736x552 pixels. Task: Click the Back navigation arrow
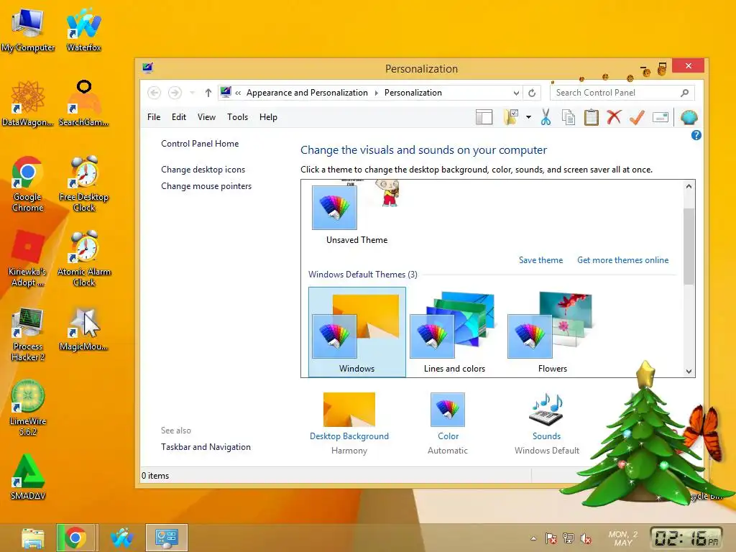pos(154,93)
